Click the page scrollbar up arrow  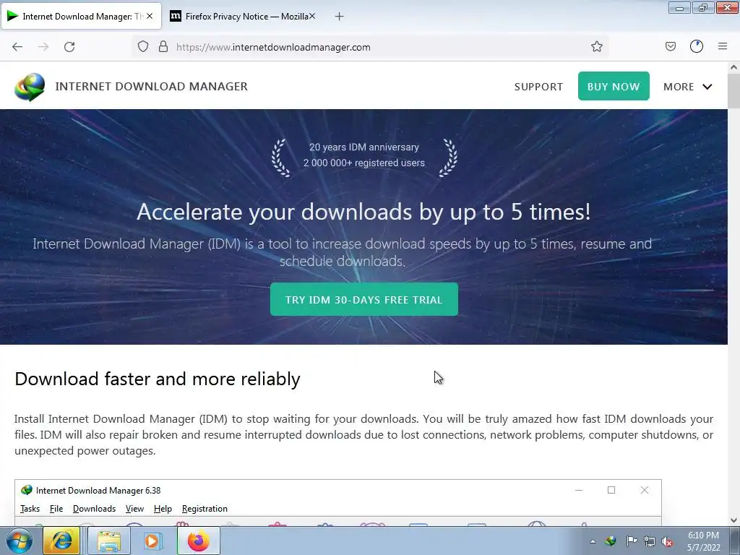pos(733,67)
